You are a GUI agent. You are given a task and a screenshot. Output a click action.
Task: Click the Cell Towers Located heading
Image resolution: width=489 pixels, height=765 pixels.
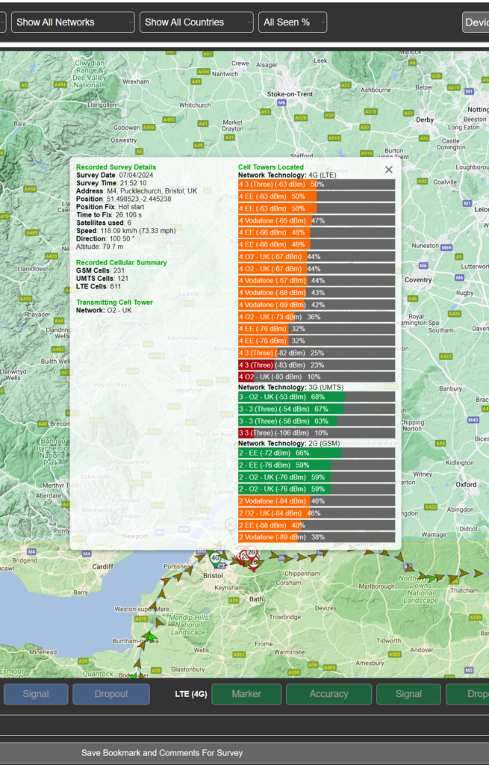[270, 167]
